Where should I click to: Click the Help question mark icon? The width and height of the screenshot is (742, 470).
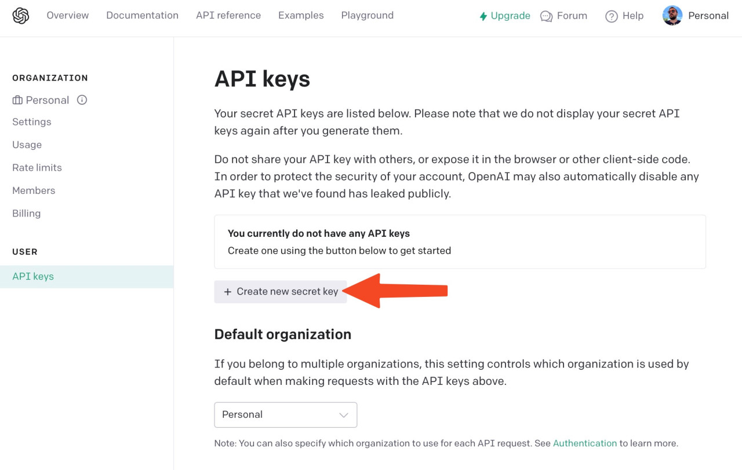[x=612, y=16]
